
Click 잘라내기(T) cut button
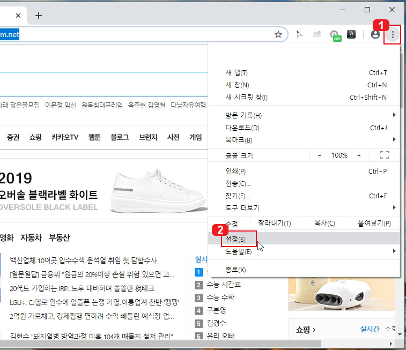(x=275, y=224)
